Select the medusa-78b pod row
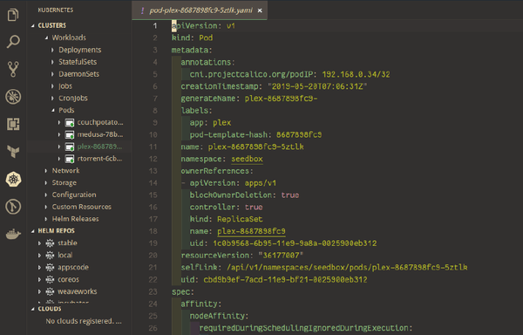The height and width of the screenshot is (335, 523). coord(79,134)
